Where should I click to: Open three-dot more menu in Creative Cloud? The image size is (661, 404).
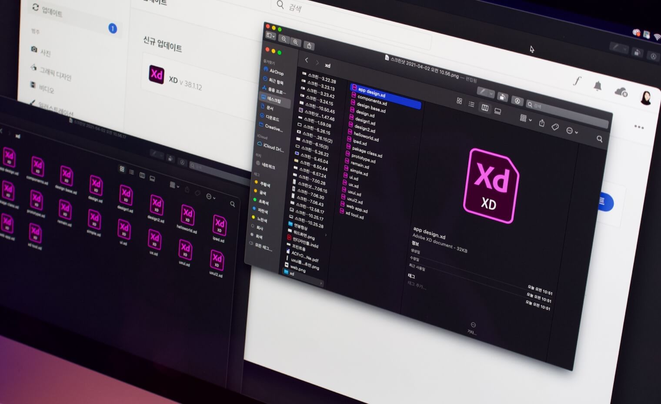click(x=639, y=127)
